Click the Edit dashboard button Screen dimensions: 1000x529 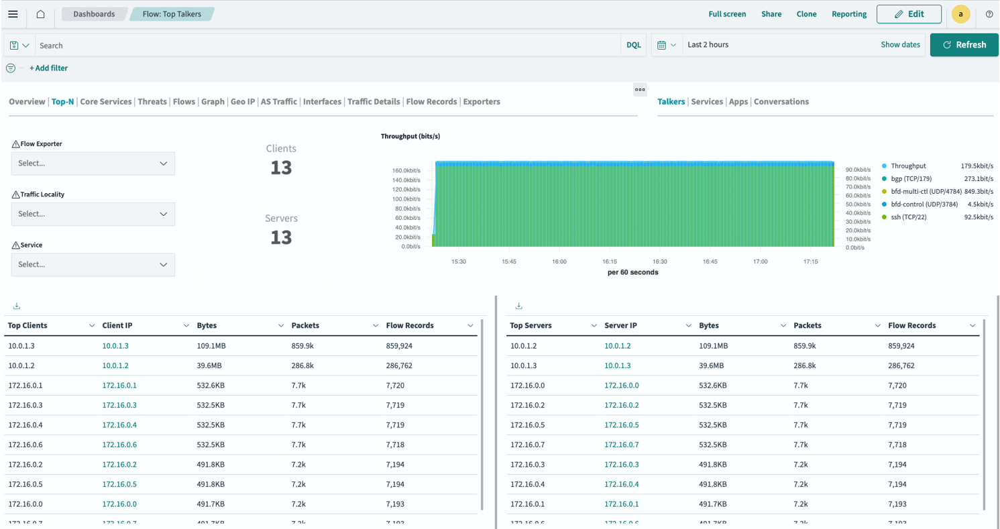click(909, 14)
